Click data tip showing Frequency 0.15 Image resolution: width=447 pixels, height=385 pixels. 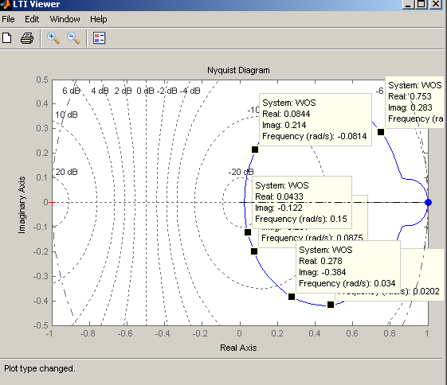click(302, 202)
